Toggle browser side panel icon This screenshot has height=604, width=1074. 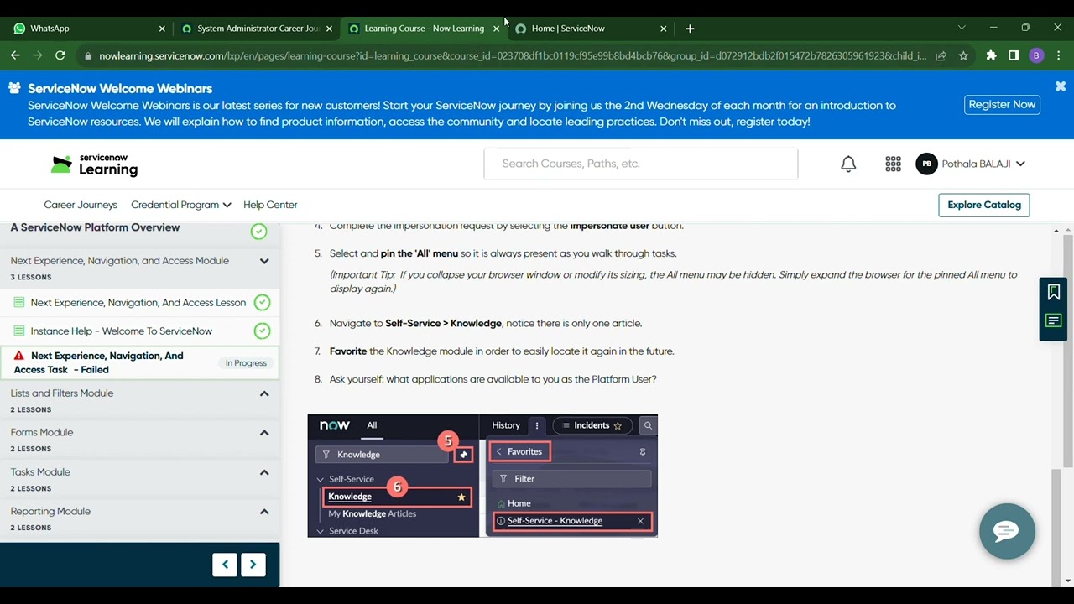pos(1014,55)
